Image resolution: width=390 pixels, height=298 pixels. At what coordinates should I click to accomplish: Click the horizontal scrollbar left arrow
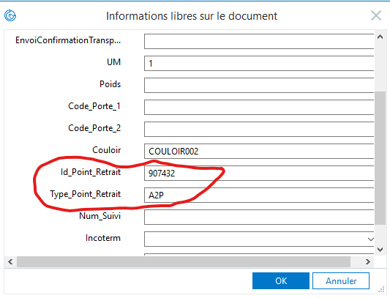tap(10, 262)
